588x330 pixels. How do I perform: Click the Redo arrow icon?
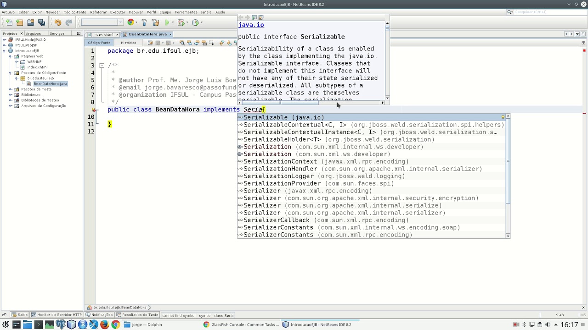point(68,22)
